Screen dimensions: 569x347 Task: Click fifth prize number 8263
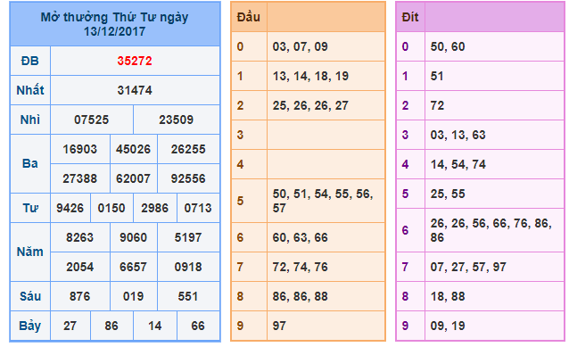point(80,237)
